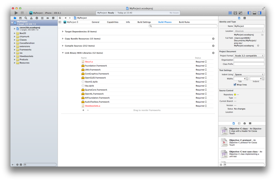Show the Object library
Image resolution: width=276 pixels, height=181 pixels.
[245, 123]
